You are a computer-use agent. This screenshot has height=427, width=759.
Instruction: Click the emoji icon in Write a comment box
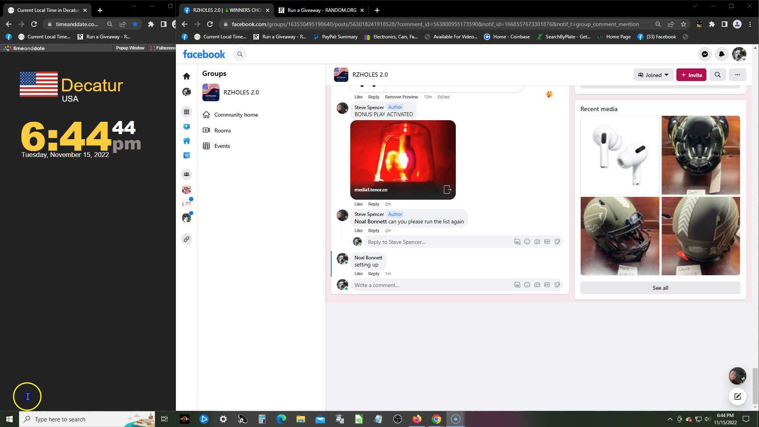coord(527,285)
